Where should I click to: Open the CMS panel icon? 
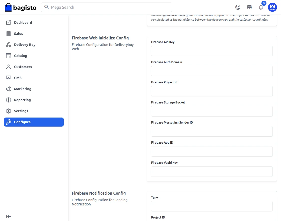pos(8,78)
